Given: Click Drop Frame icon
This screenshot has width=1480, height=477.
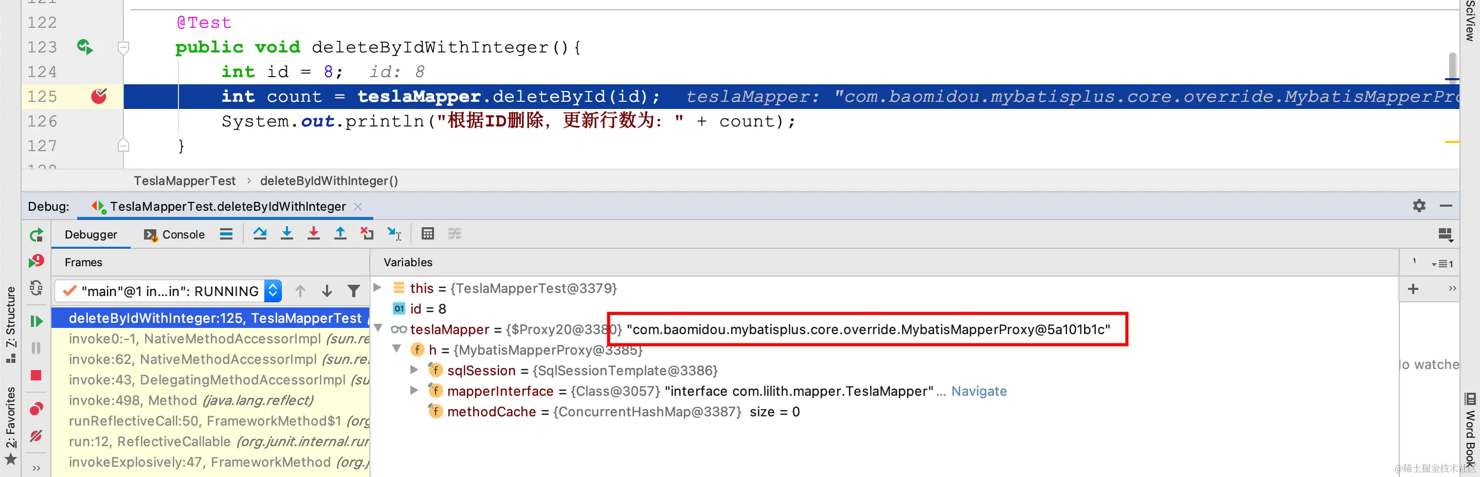Looking at the screenshot, I should [367, 233].
